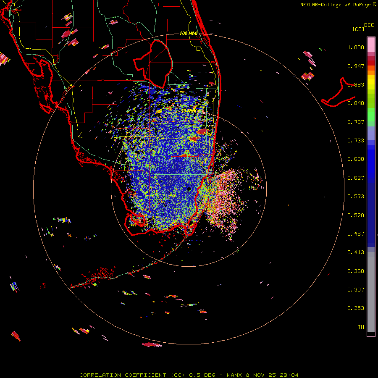Select the 0.947 scale value
The height and width of the screenshot is (378, 378).
[356, 66]
